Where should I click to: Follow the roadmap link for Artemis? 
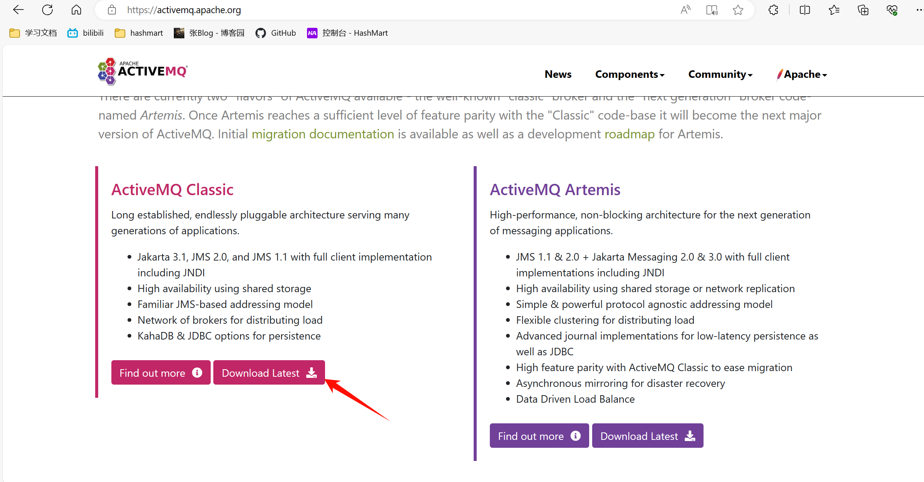(629, 134)
